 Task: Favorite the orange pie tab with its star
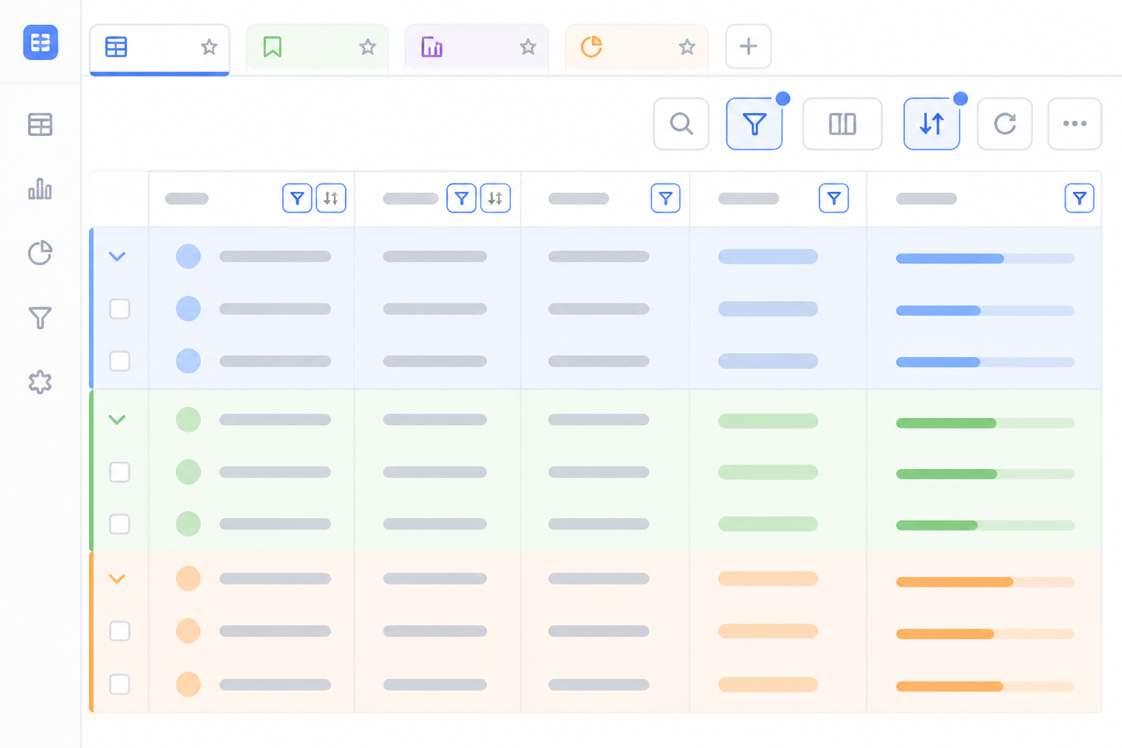[687, 47]
